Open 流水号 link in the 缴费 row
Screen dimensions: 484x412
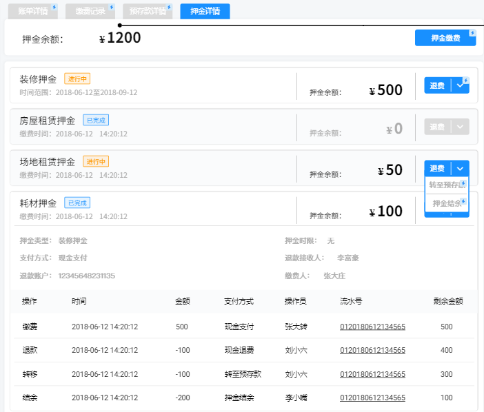tap(372, 327)
